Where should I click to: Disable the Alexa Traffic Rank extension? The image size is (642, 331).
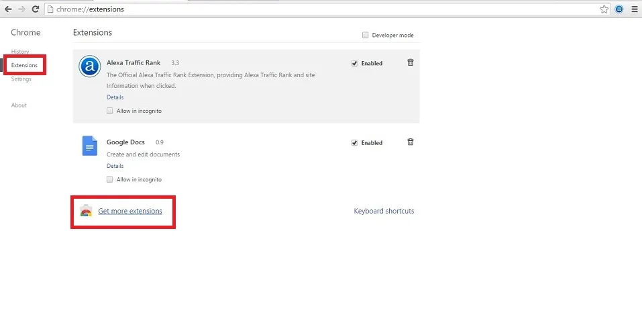tap(355, 63)
